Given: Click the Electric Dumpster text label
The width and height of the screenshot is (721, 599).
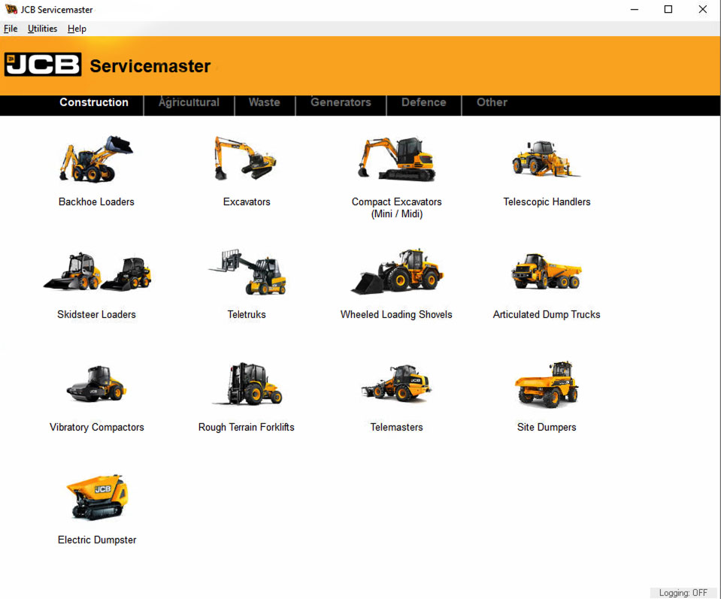Looking at the screenshot, I should tap(97, 540).
